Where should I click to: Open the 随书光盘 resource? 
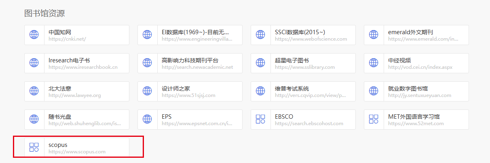[60, 117]
